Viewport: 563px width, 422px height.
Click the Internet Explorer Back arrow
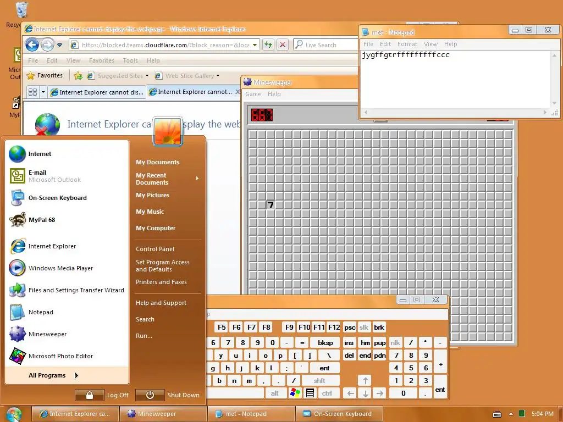[x=32, y=45]
